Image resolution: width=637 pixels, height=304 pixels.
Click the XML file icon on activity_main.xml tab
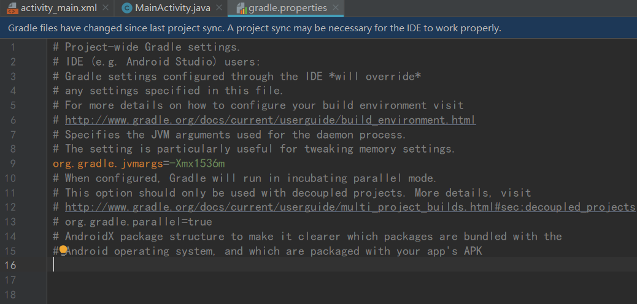pos(13,8)
